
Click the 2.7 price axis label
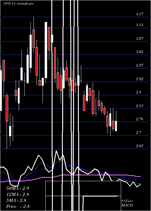138,133
